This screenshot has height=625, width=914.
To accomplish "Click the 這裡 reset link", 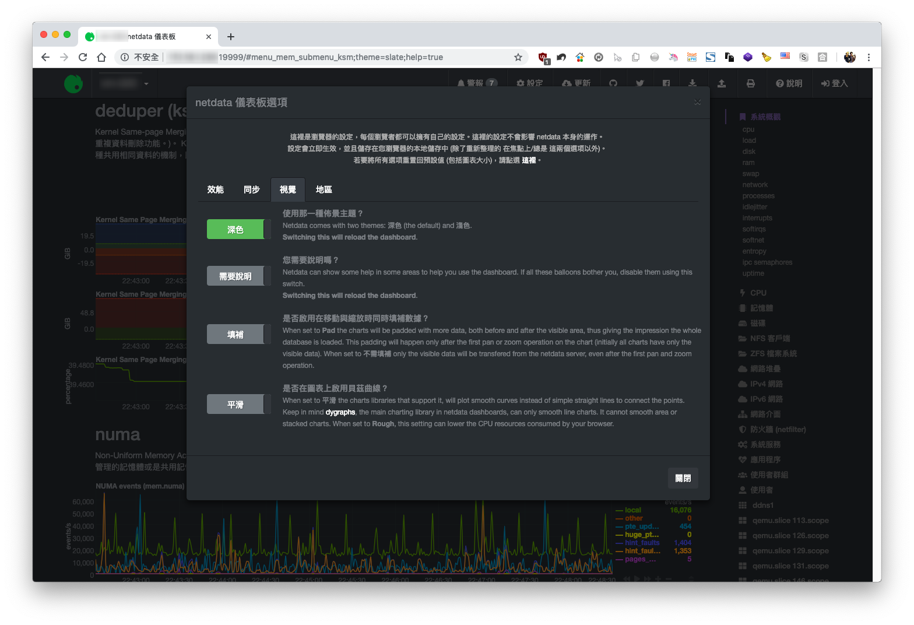I will (529, 160).
